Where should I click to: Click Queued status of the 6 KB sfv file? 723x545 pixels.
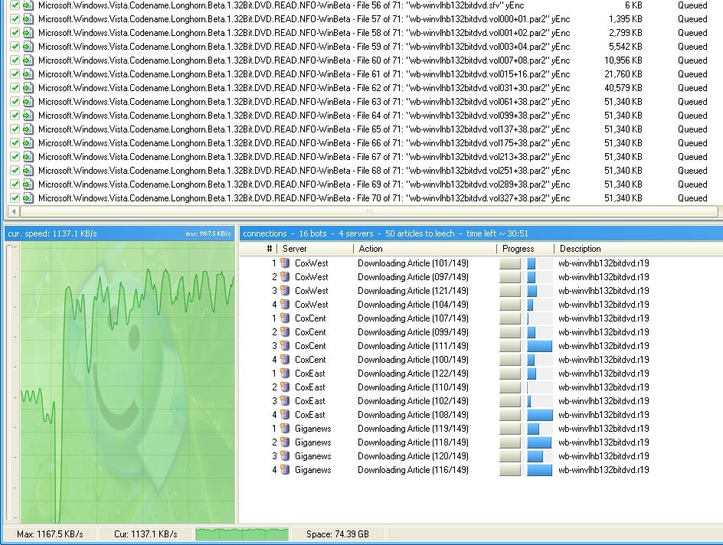[692, 5]
